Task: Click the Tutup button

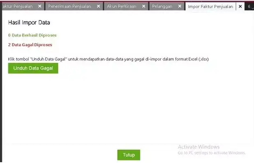Action: click(129, 155)
